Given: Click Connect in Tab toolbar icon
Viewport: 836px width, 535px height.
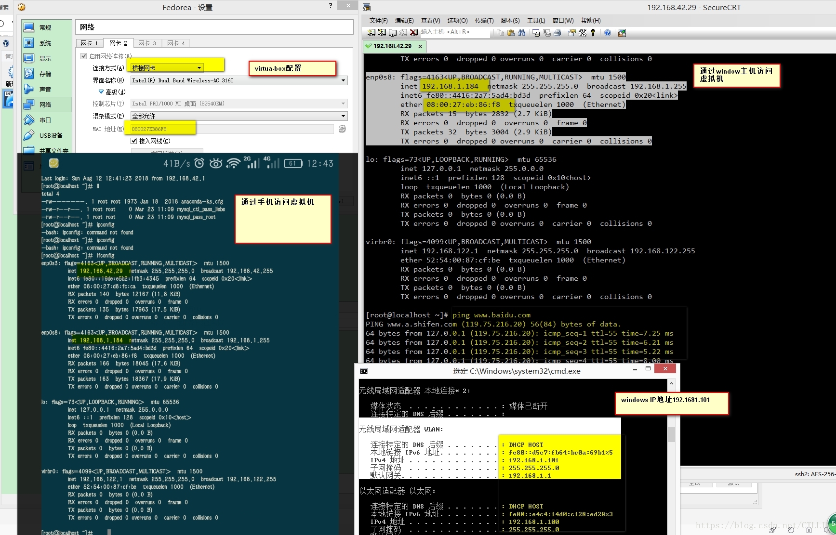Looking at the screenshot, I should click(393, 33).
